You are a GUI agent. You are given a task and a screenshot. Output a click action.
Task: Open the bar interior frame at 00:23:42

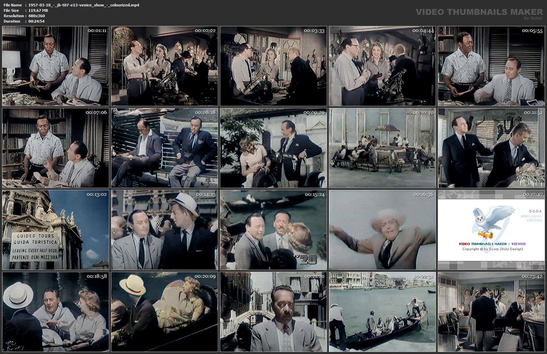[x=491, y=312]
